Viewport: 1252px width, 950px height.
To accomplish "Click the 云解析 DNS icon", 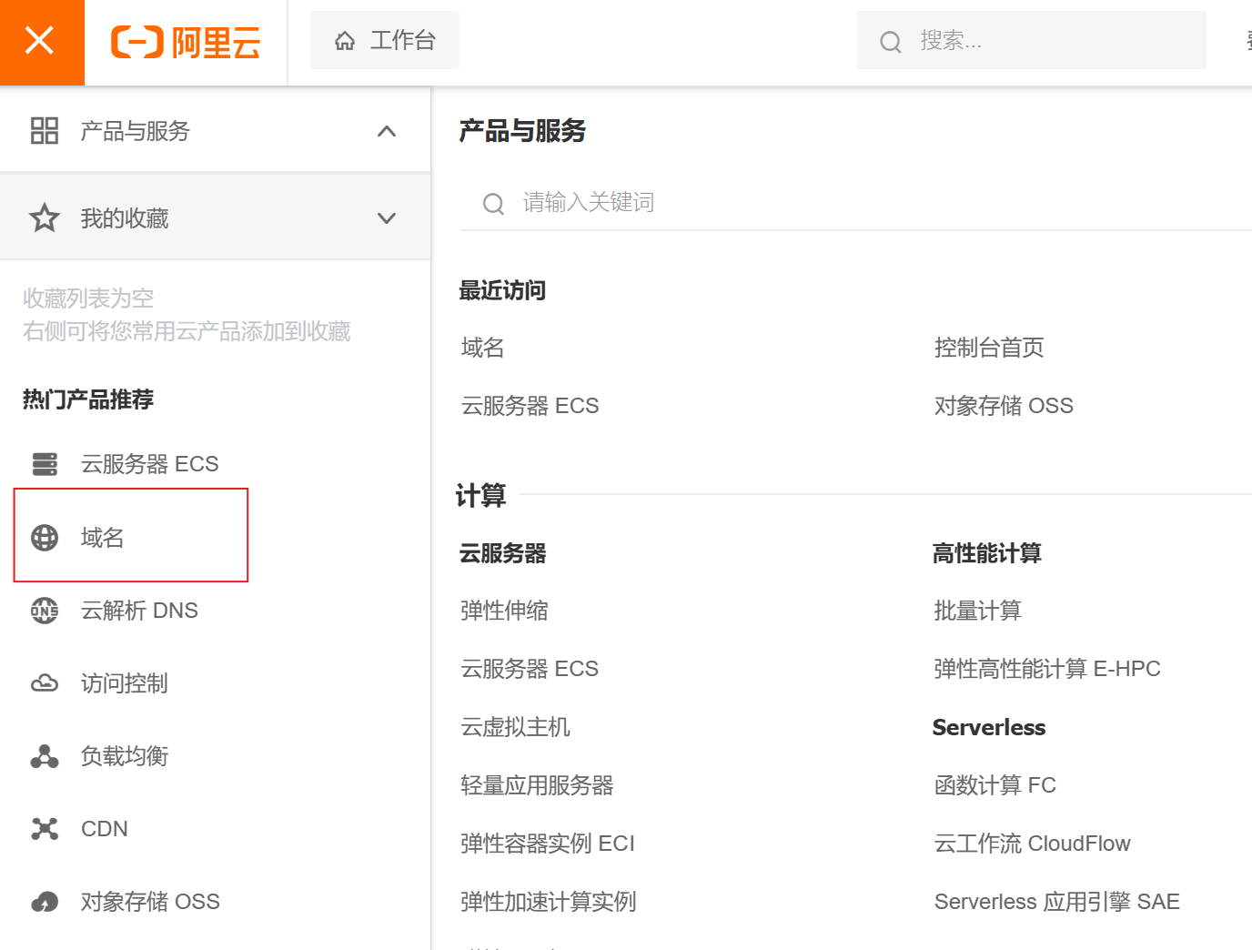I will (45, 611).
